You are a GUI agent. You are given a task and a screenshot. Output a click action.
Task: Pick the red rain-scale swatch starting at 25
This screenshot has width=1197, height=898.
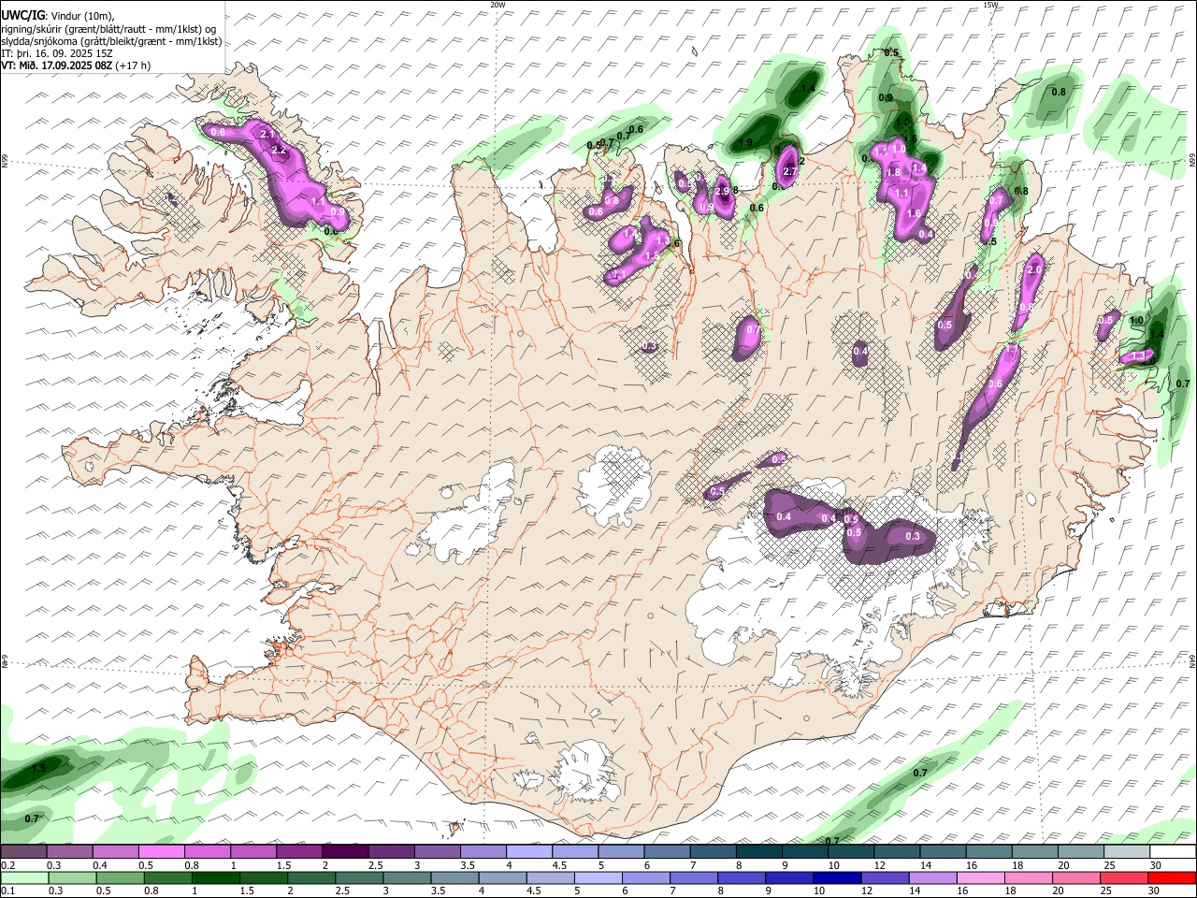(x=1125, y=878)
